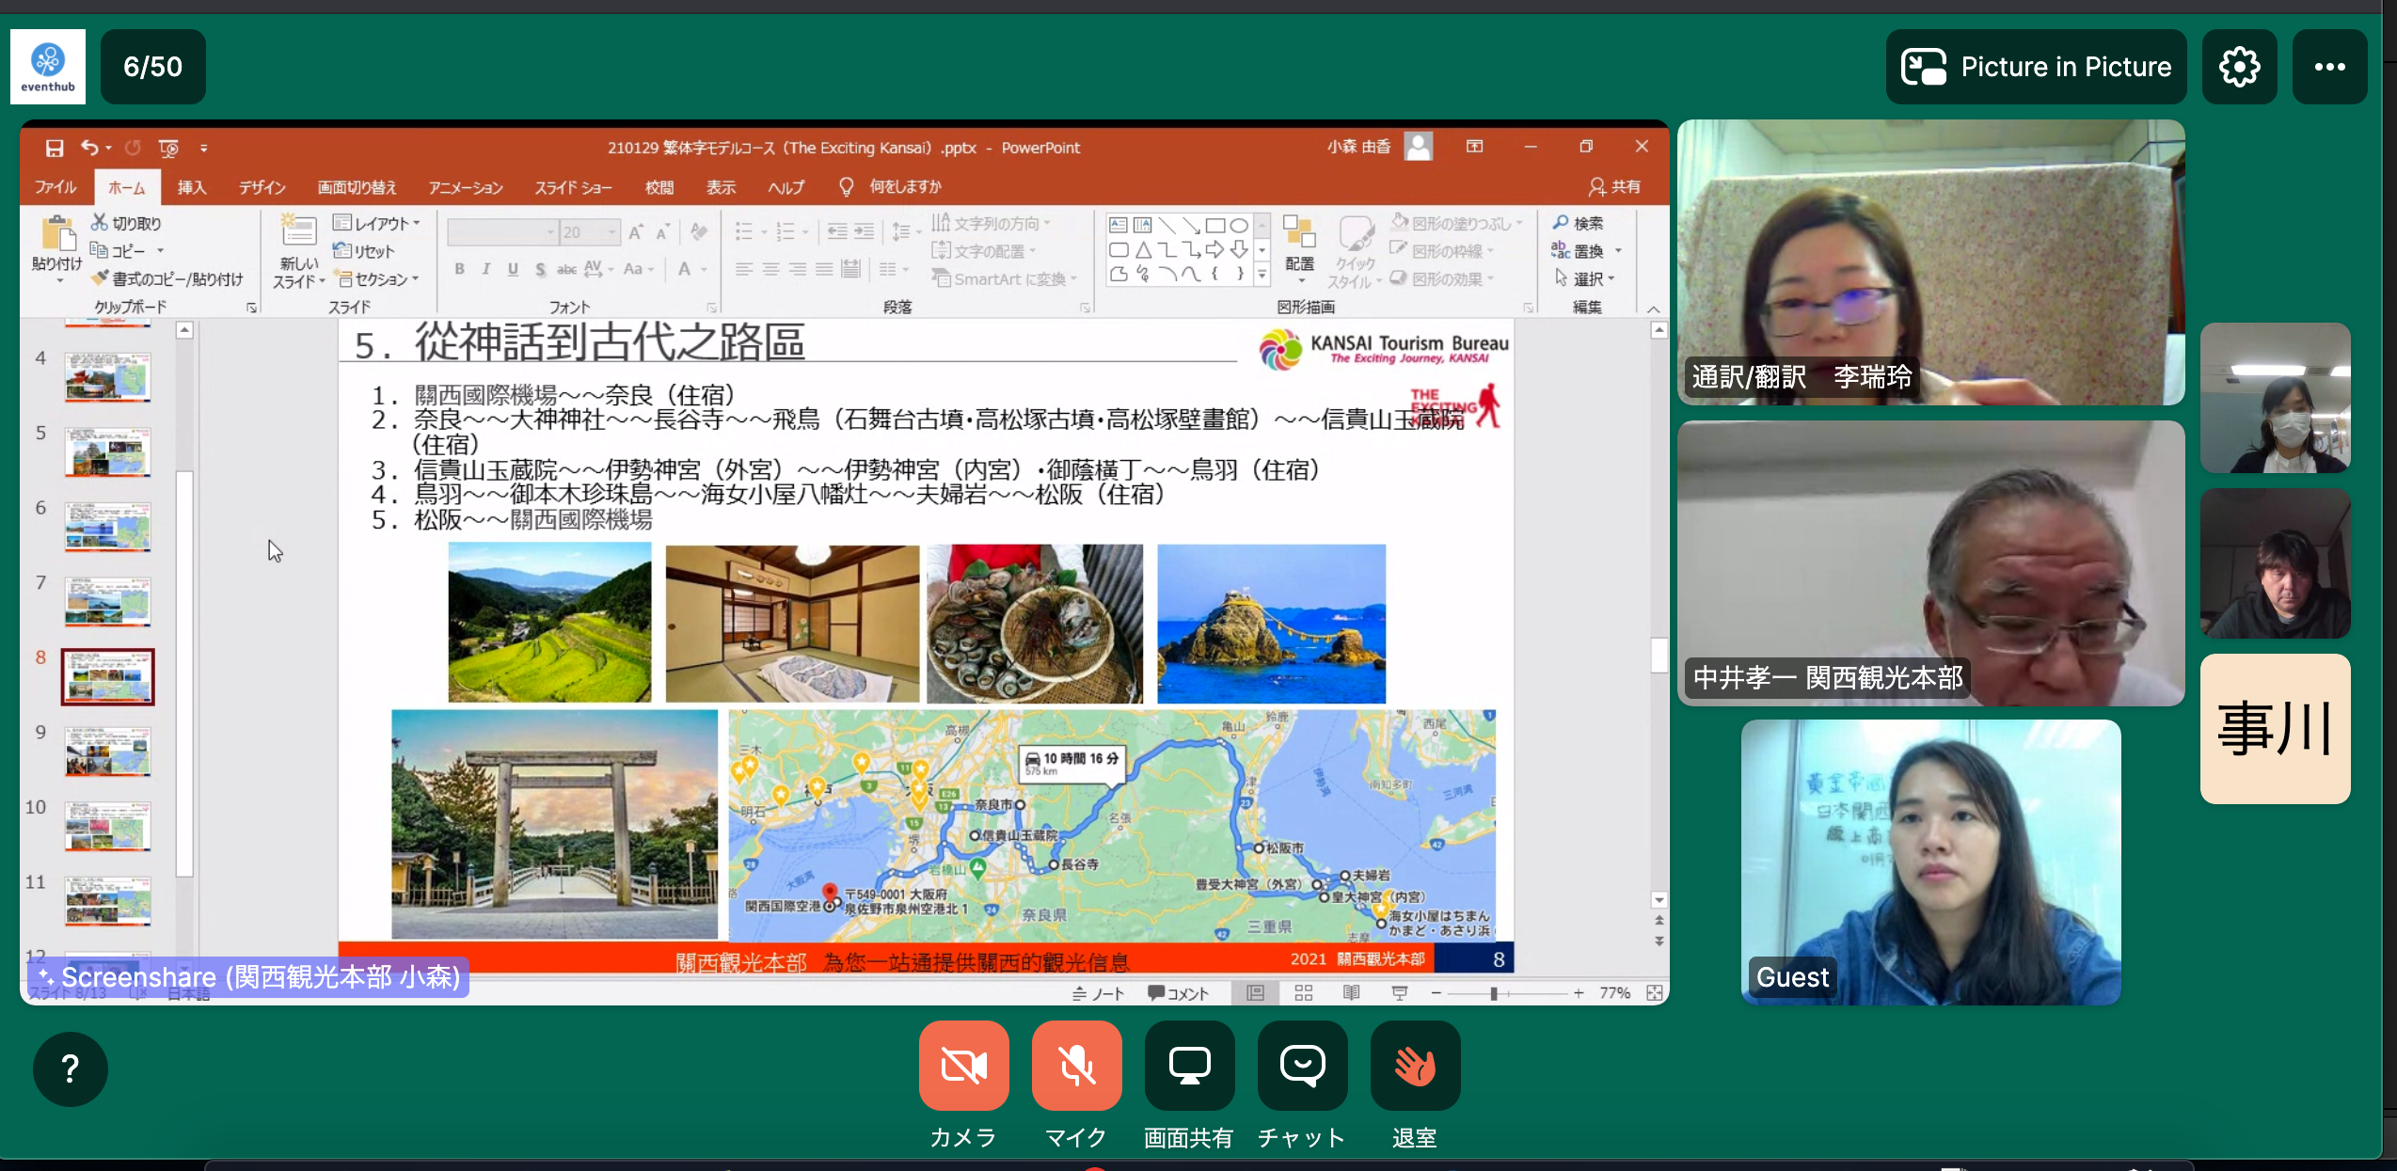Click the 検索 find command
The image size is (2397, 1171).
[1579, 223]
